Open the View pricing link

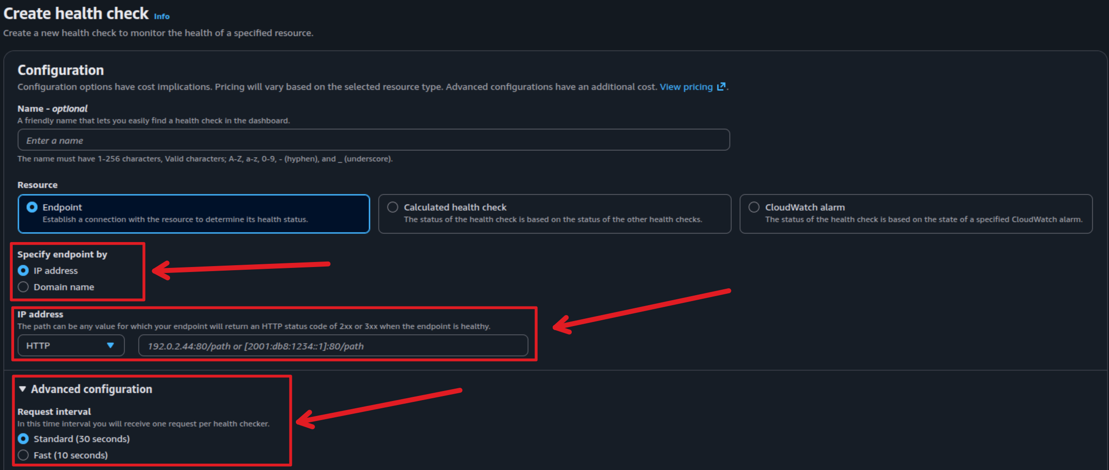coord(685,87)
